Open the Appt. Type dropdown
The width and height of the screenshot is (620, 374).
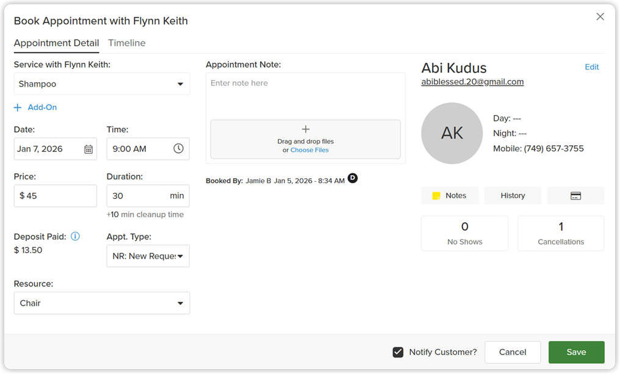(148, 256)
